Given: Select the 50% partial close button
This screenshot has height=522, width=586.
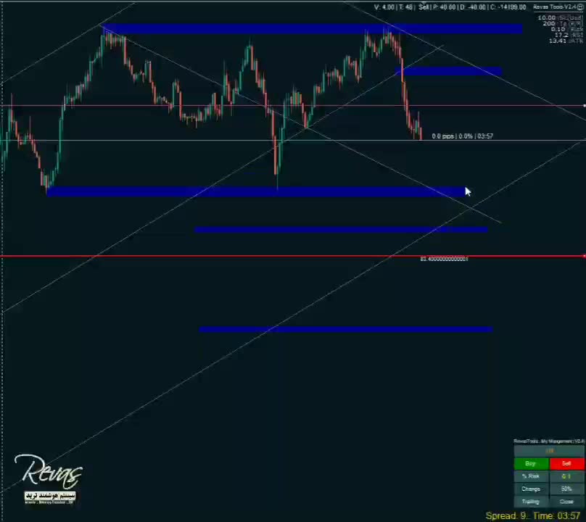Looking at the screenshot, I should 566,489.
